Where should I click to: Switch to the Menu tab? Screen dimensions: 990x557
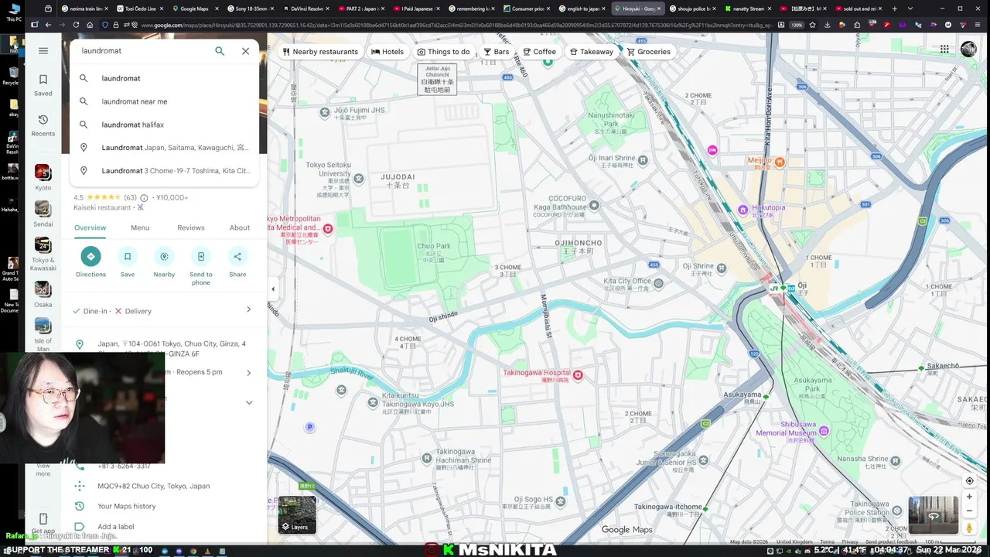[140, 227]
